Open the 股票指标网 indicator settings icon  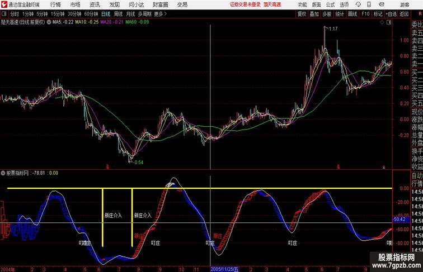point(3,173)
